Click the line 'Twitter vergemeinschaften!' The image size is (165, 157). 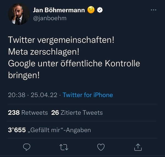pyautogui.click(x=61, y=40)
